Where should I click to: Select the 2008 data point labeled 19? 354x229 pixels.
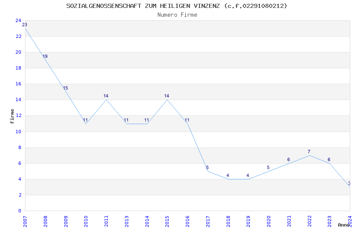45,56
